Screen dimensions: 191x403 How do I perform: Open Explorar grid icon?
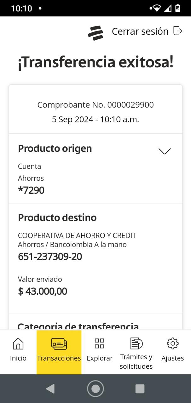point(100,343)
